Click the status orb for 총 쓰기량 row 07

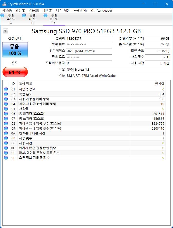tap(6, 119)
